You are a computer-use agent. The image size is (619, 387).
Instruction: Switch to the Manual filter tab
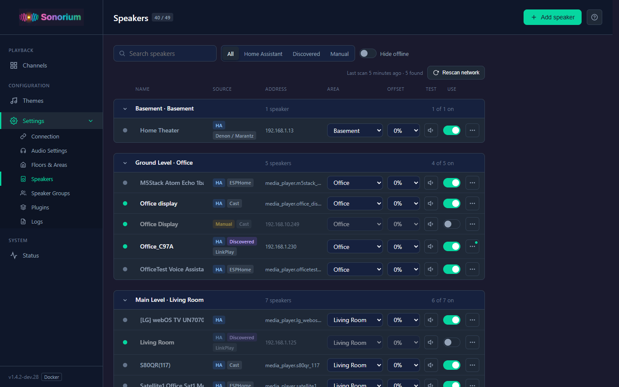[x=339, y=54]
